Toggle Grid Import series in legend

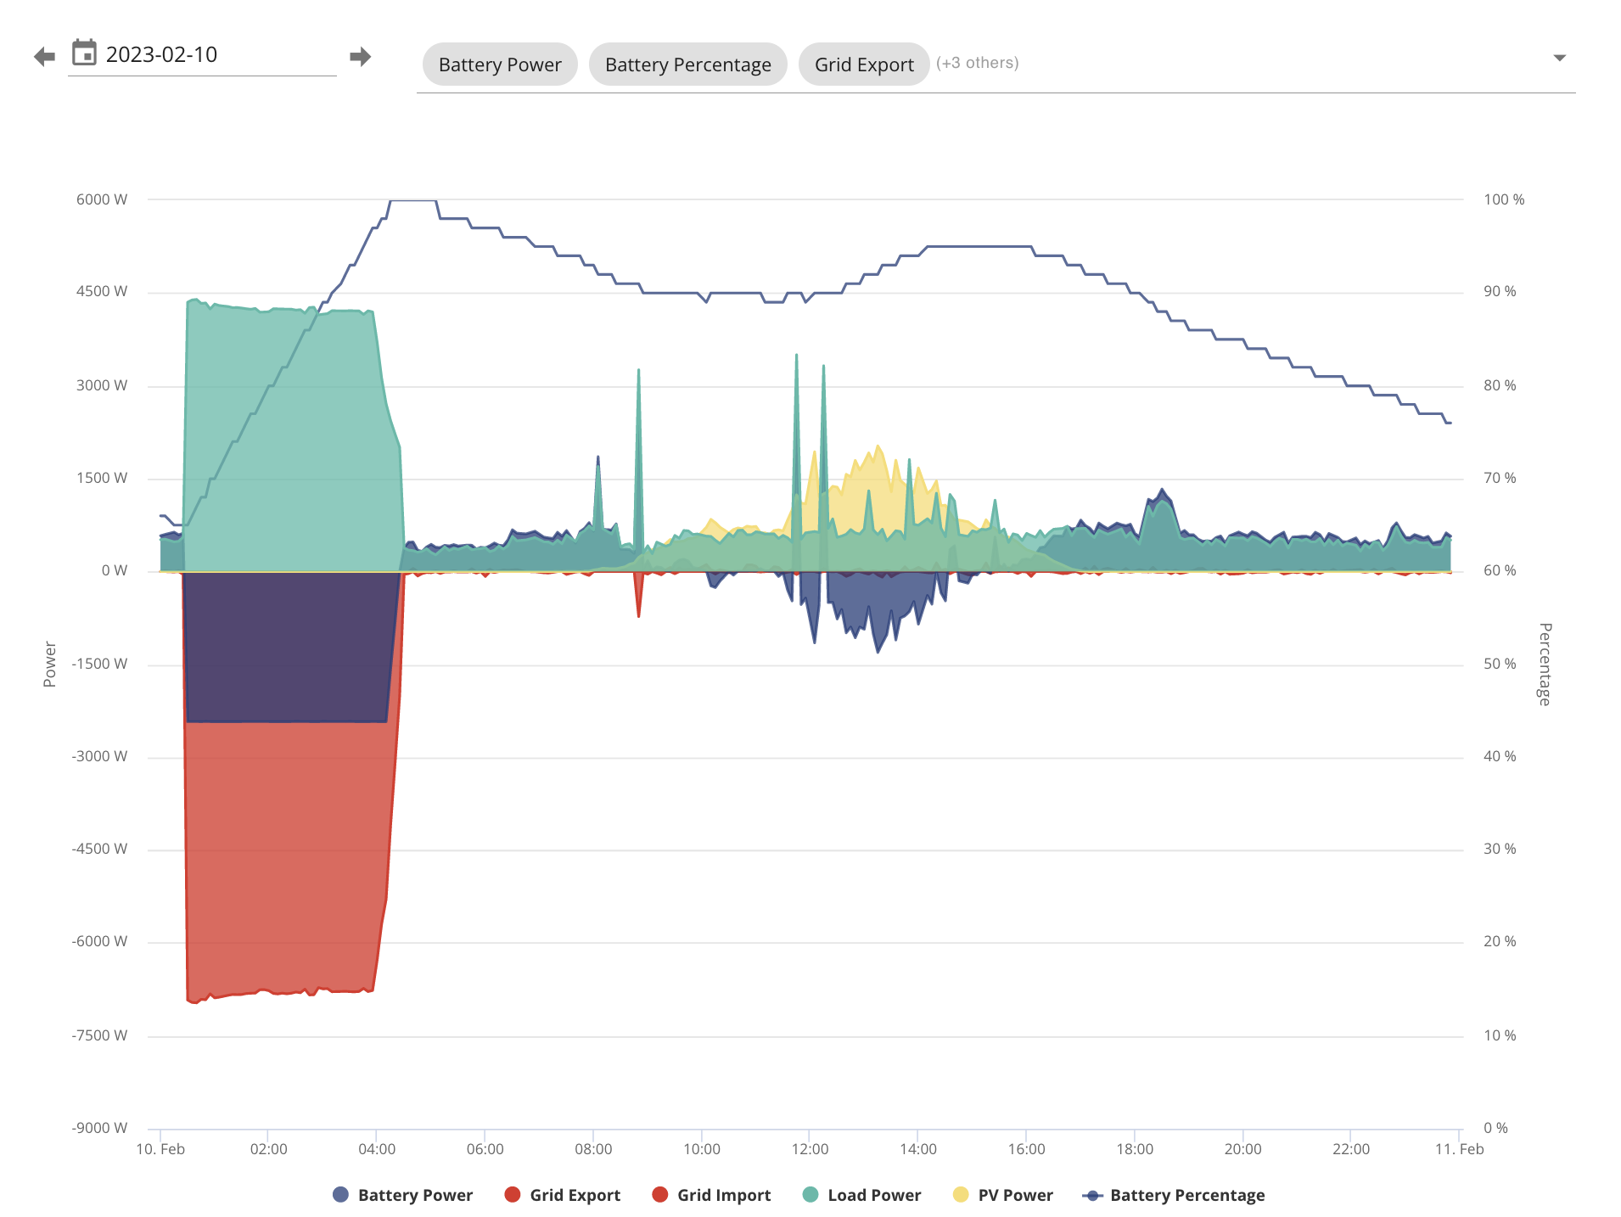(x=711, y=1195)
